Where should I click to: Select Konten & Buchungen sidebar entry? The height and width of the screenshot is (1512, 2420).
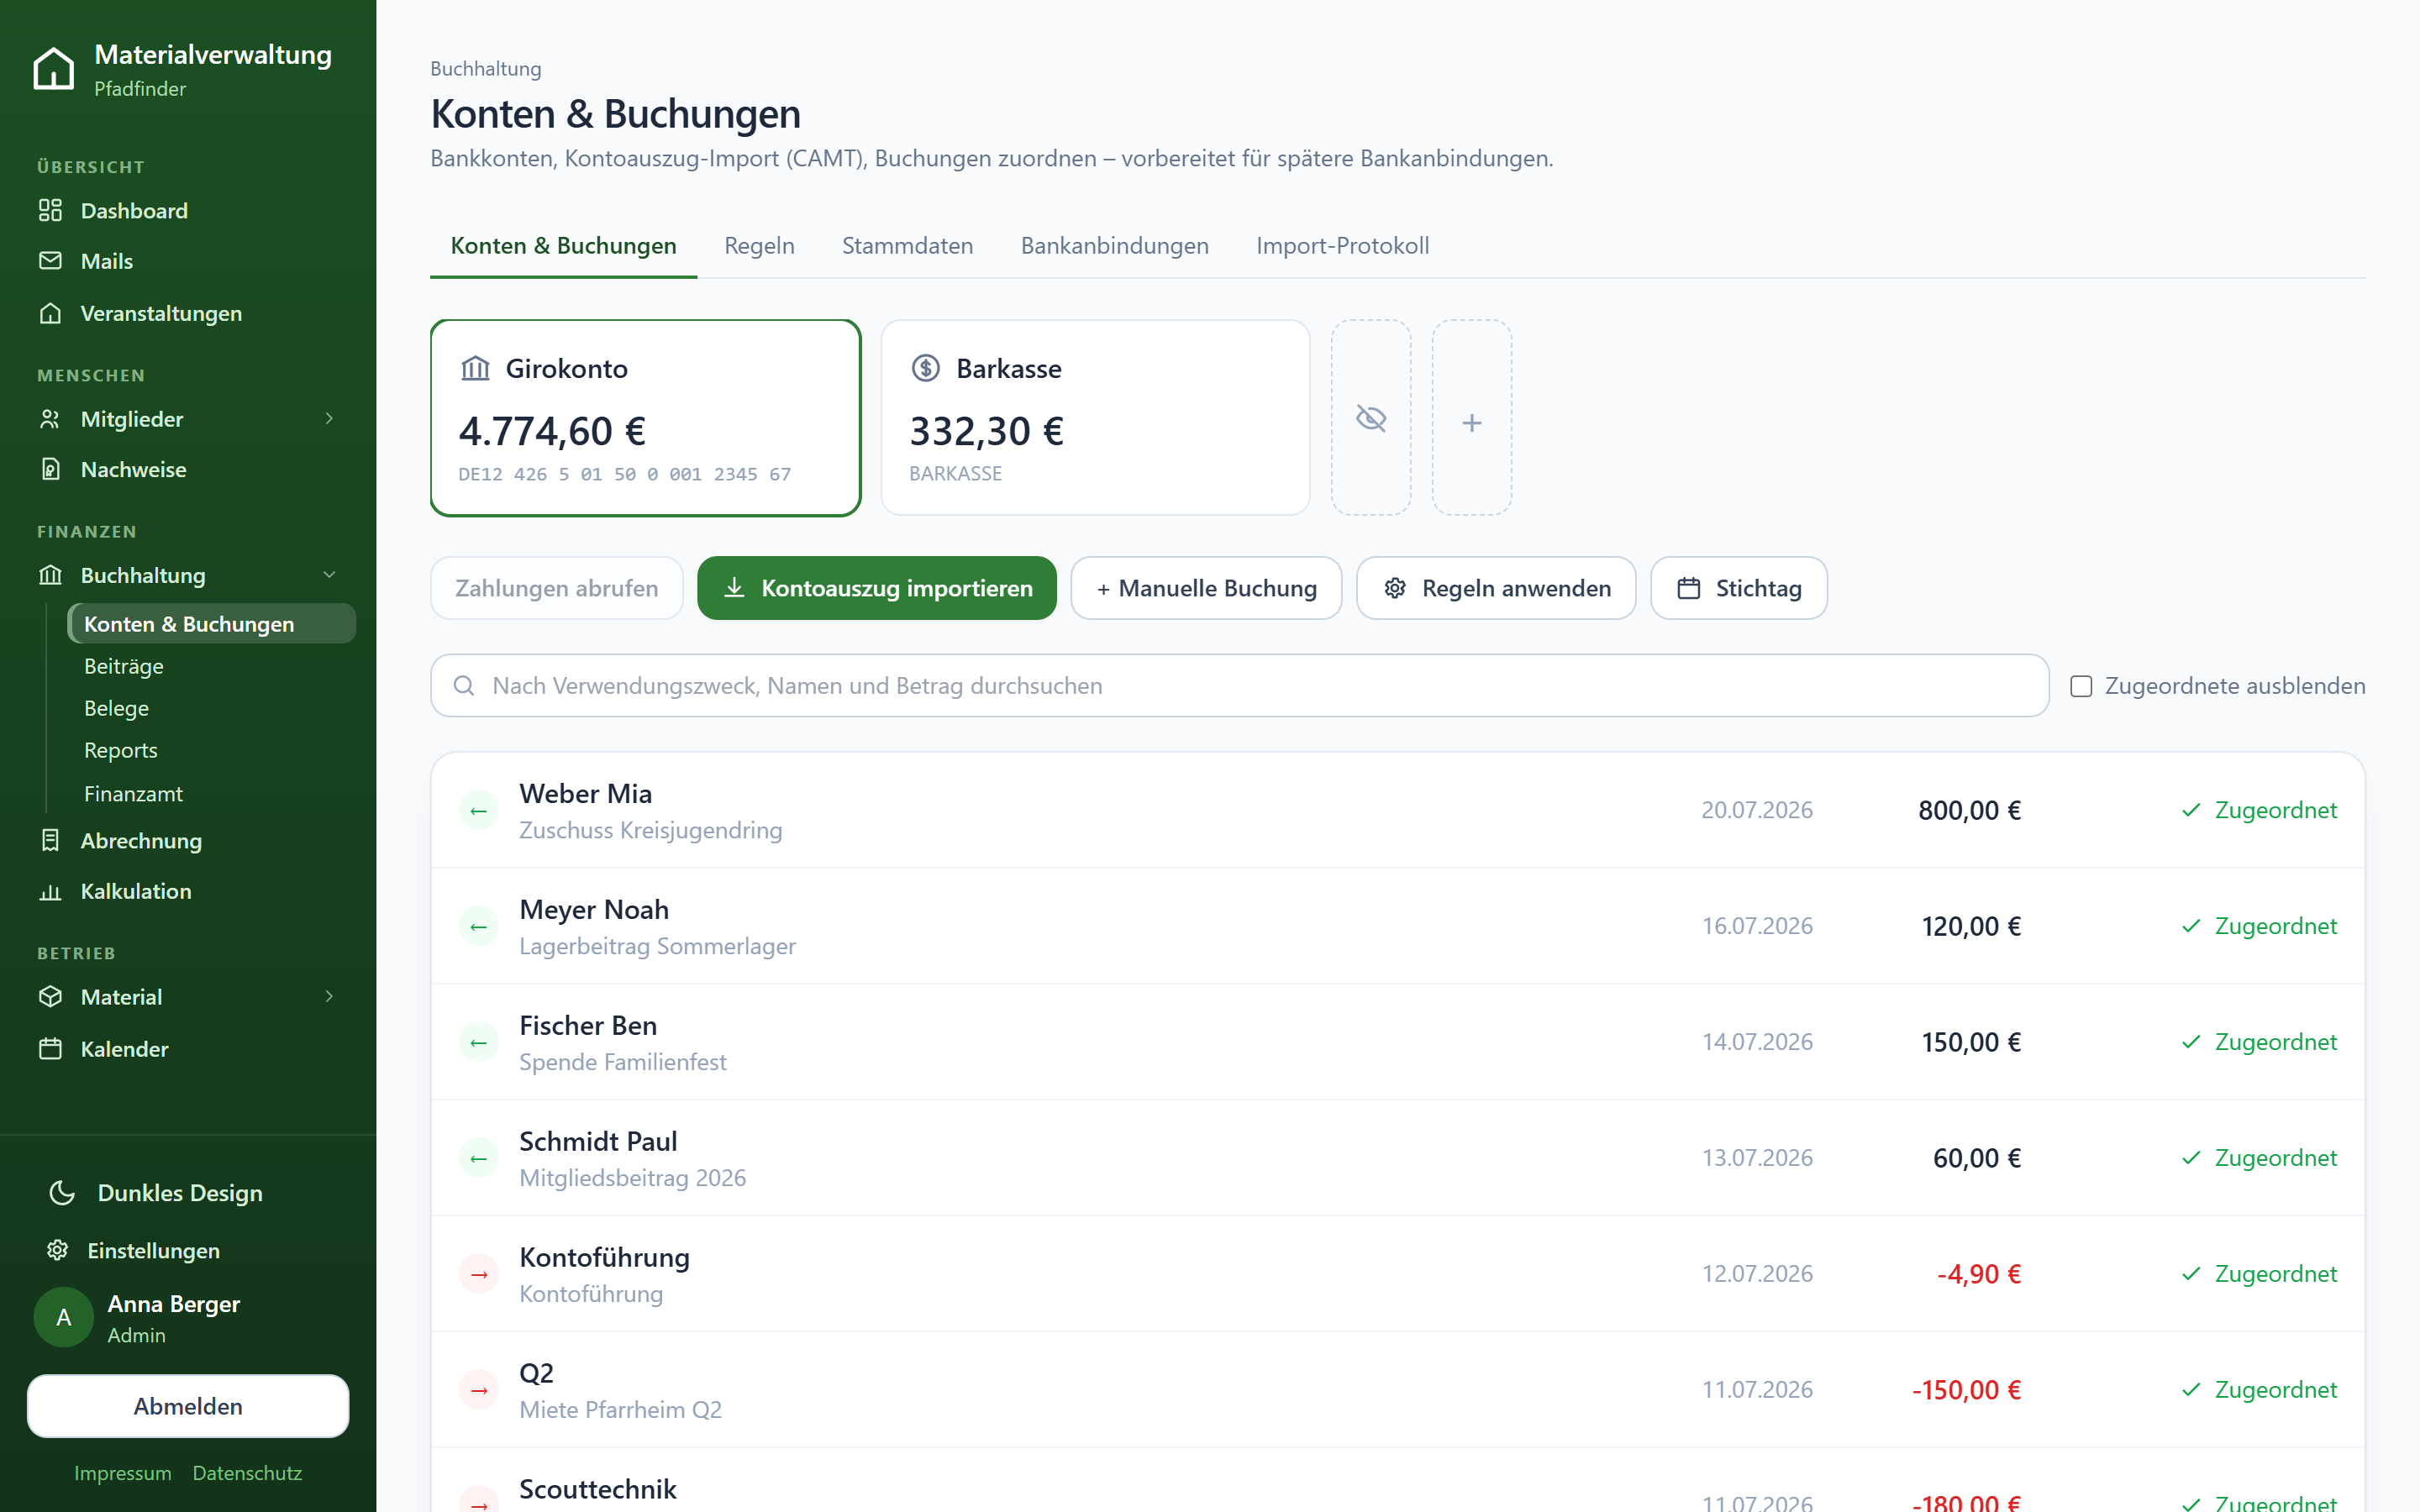(x=211, y=624)
